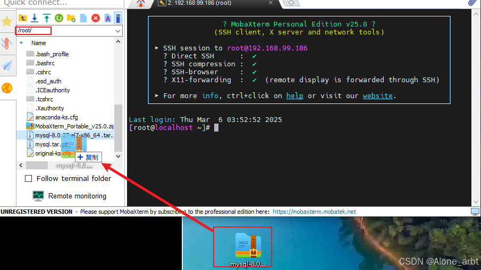Refresh the remote folder listing
The height and width of the screenshot is (270, 481).
59,18
